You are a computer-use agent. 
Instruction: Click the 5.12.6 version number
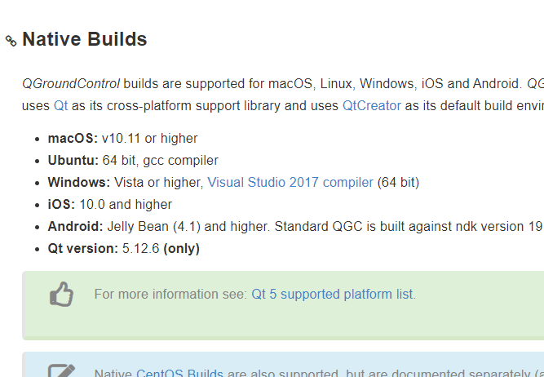point(141,248)
